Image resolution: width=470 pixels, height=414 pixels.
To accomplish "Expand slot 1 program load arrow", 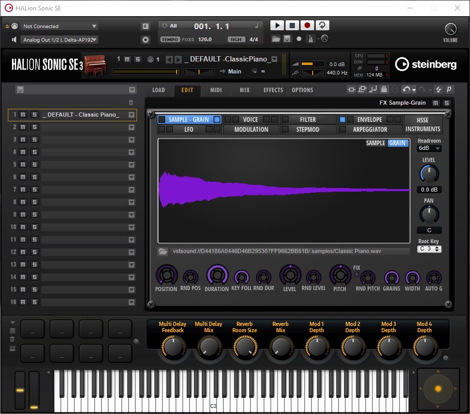I will (x=131, y=115).
